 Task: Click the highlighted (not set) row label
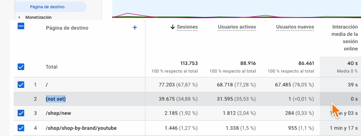click(56, 99)
